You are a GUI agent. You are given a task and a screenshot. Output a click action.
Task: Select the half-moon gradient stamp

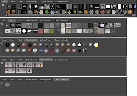pos(97,6)
